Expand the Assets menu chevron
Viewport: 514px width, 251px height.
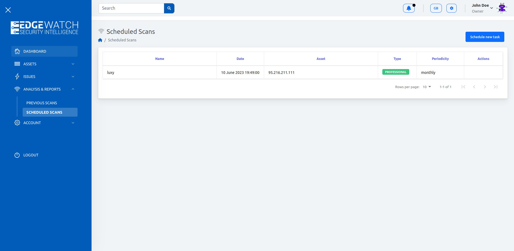73,64
